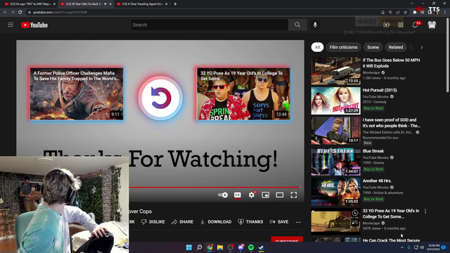Open more actions ellipsis below video
This screenshot has height=253, width=450.
[x=298, y=222]
